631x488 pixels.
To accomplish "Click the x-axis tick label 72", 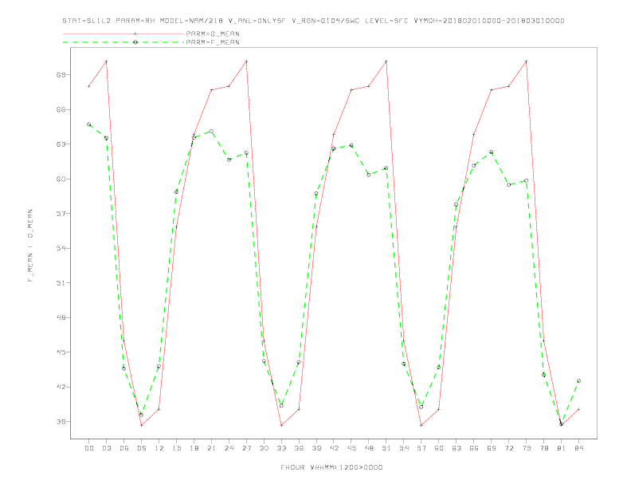I will [x=509, y=448].
